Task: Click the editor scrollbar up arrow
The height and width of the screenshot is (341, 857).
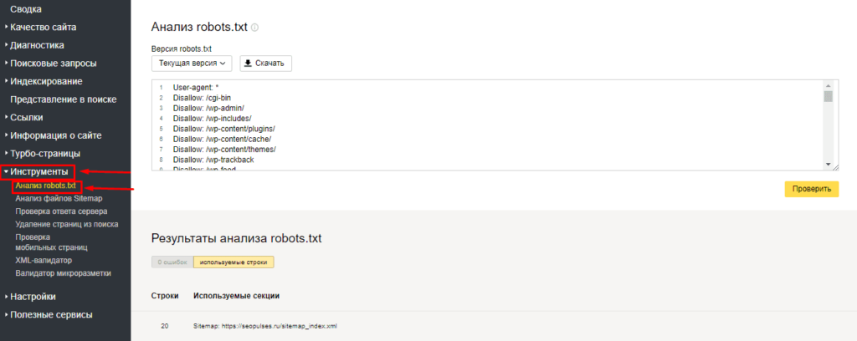Action: (x=828, y=85)
